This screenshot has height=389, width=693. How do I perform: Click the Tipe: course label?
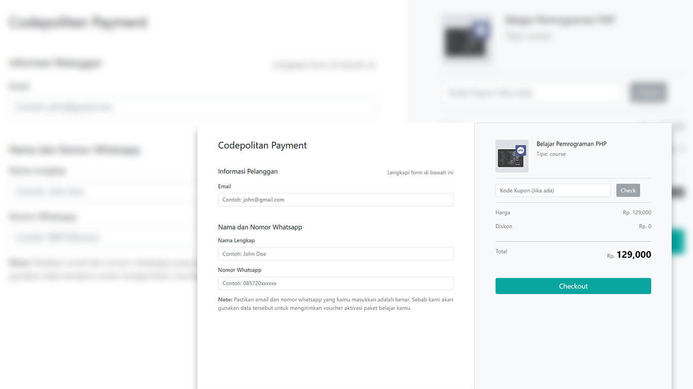(x=550, y=154)
